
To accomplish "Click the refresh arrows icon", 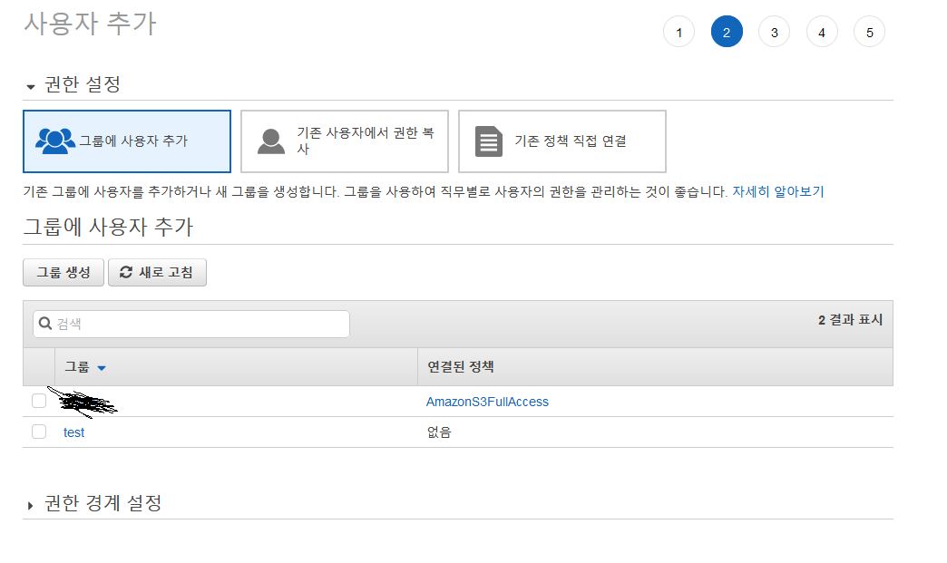I will coord(126,272).
